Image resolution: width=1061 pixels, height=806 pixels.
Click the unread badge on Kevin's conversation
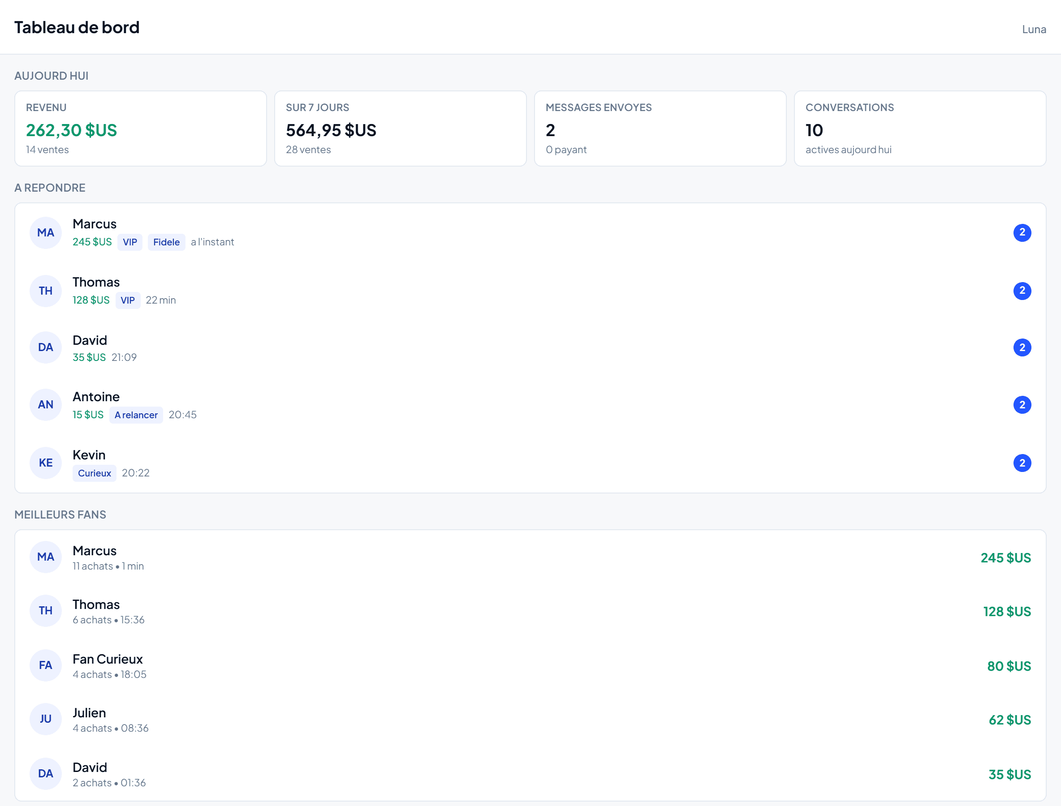[1022, 463]
